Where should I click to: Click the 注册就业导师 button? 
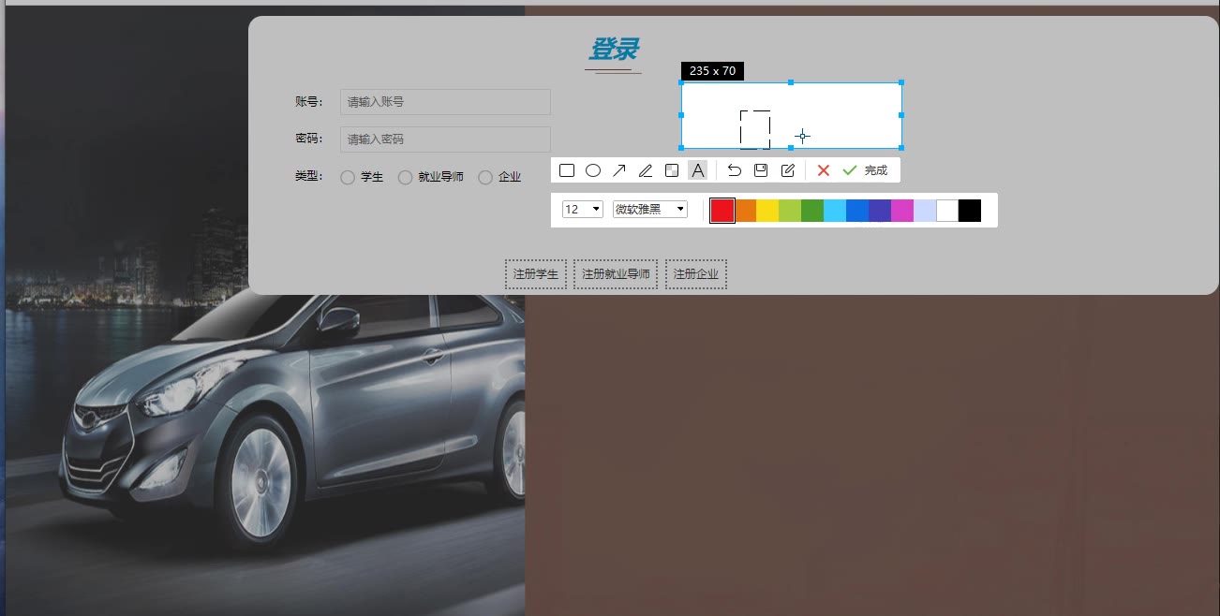pos(616,274)
